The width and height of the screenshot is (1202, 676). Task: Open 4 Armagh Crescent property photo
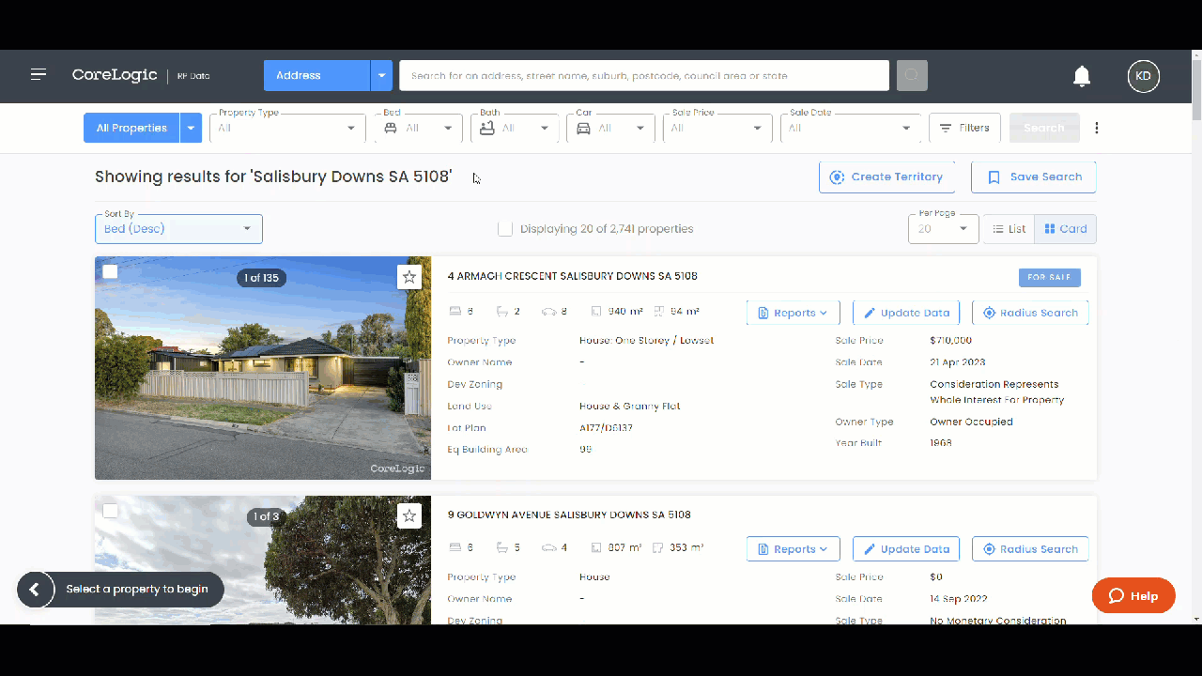(263, 368)
